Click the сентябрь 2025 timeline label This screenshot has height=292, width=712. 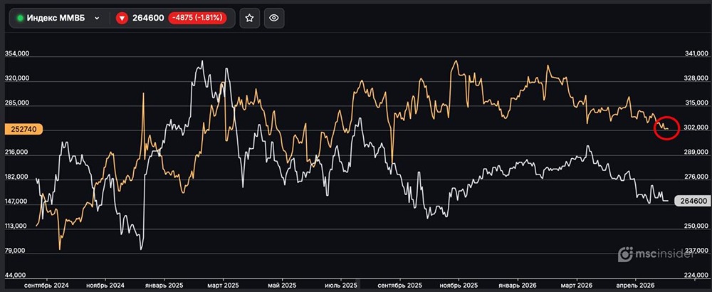pos(399,286)
